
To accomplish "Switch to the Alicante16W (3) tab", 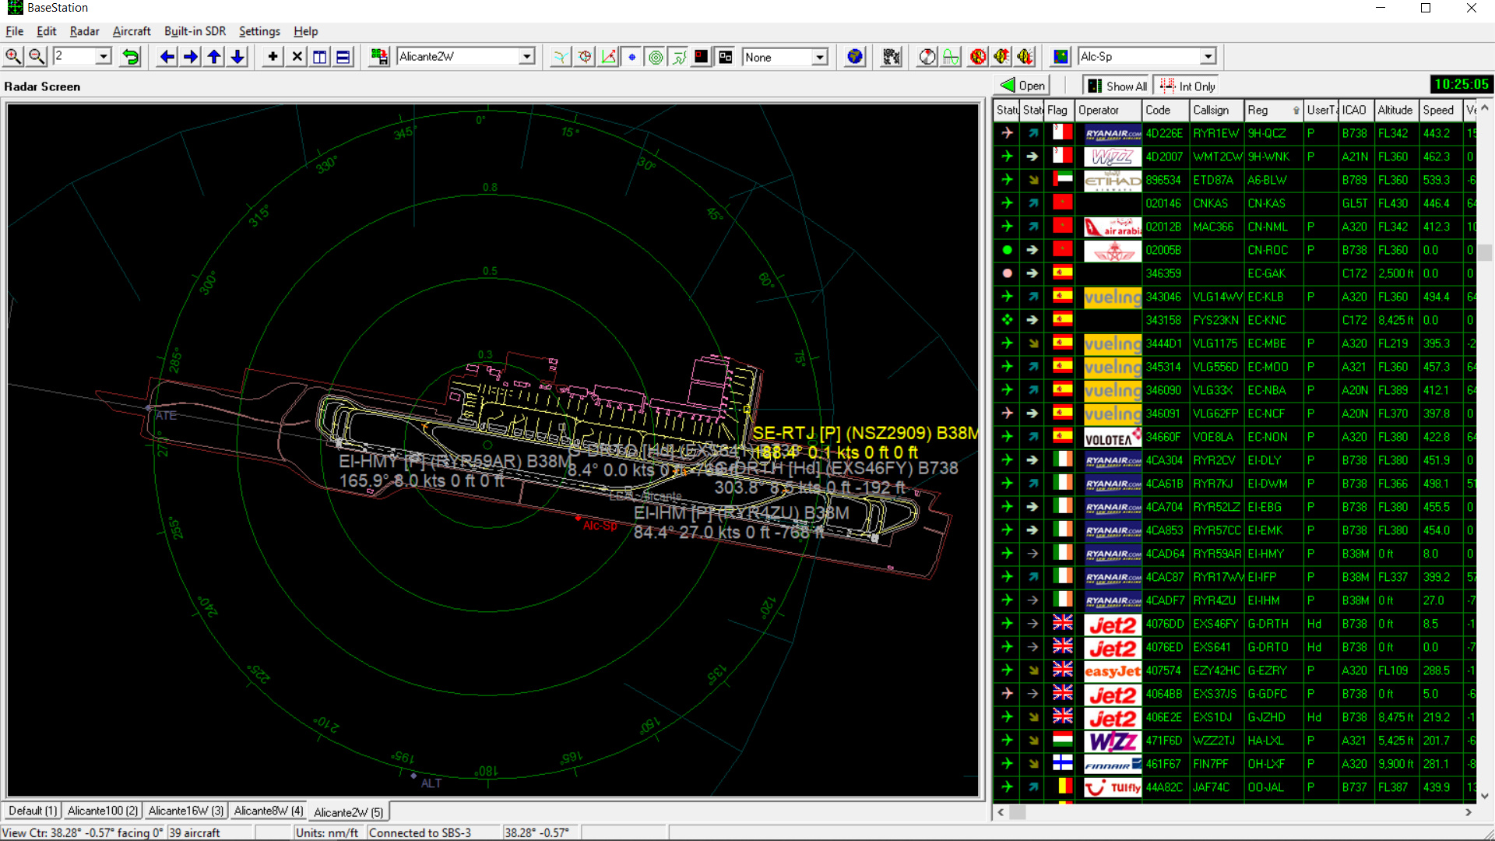I will 185,811.
